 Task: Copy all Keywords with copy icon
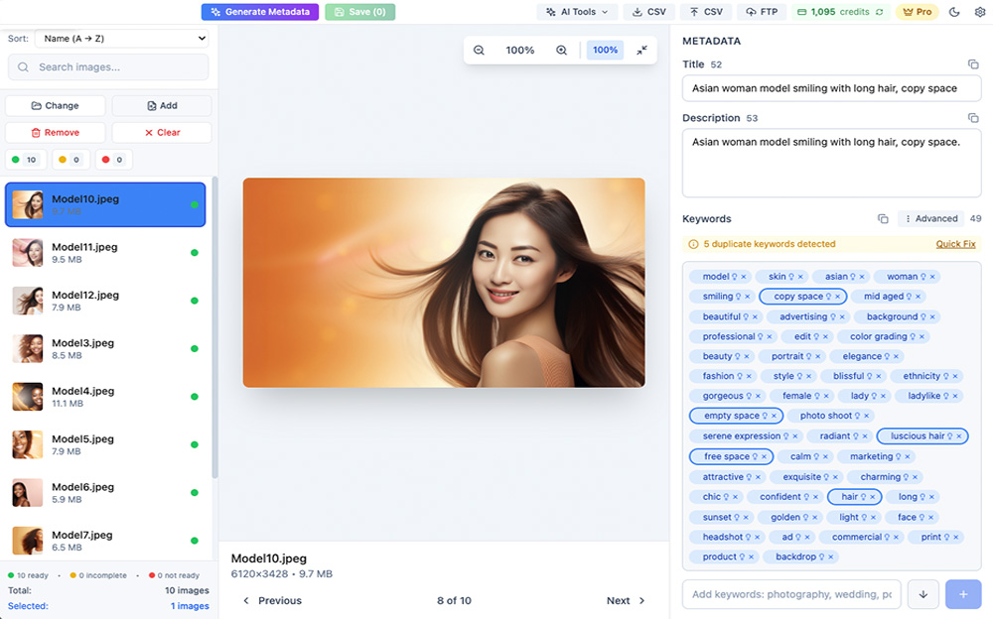point(883,219)
